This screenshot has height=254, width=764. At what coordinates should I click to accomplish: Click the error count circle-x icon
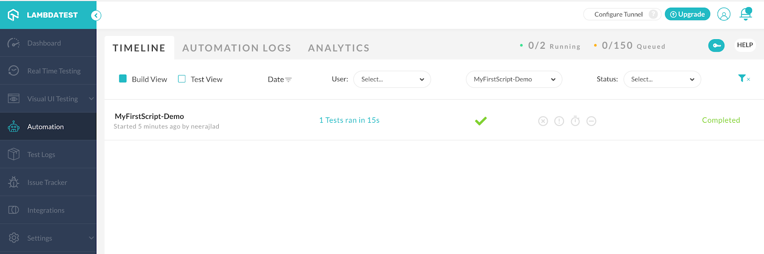(543, 121)
